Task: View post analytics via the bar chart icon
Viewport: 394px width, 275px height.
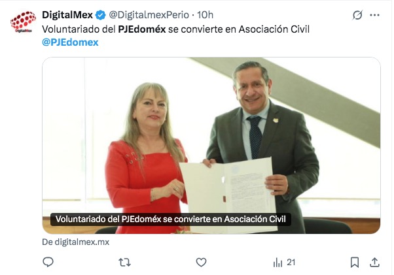Action: click(x=278, y=263)
